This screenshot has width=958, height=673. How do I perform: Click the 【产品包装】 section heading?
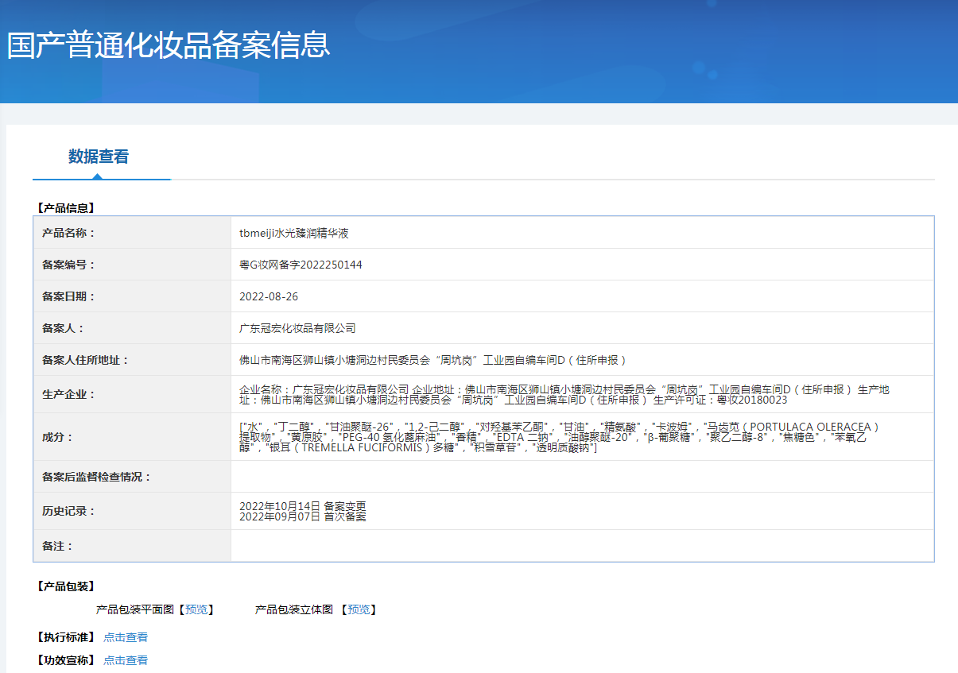(66, 586)
